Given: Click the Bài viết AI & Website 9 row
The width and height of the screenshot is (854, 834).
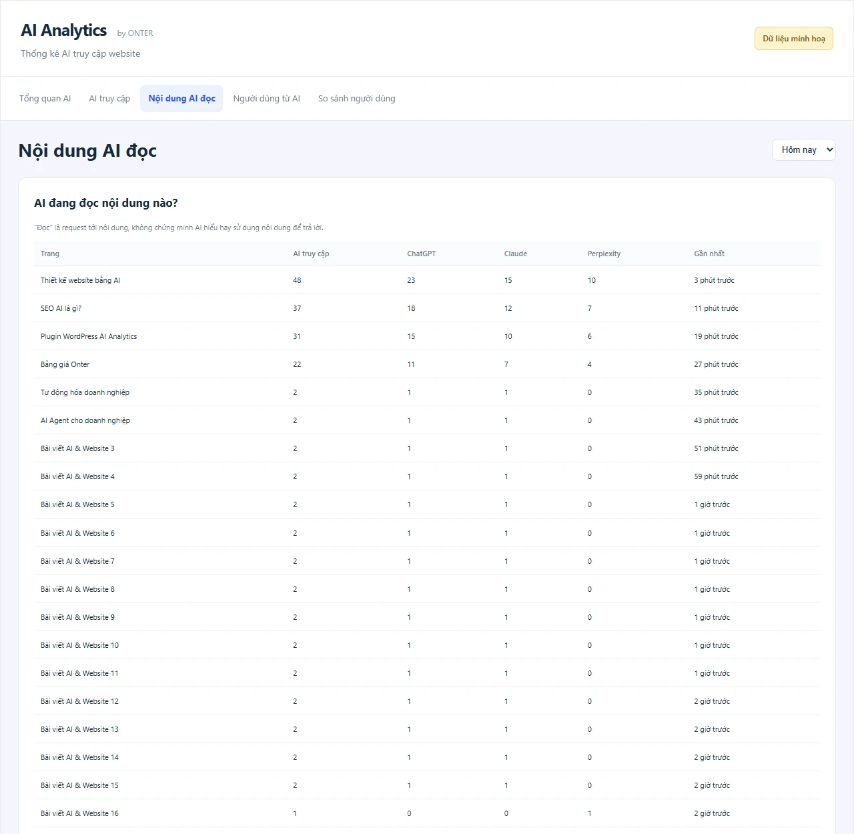Looking at the screenshot, I should pyautogui.click(x=427, y=617).
